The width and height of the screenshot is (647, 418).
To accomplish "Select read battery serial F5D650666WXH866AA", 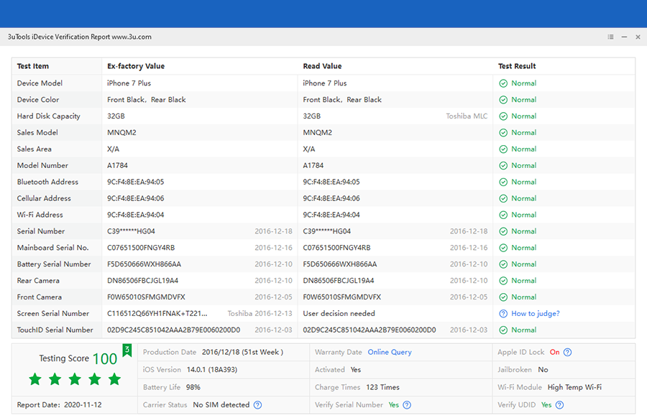I will pyautogui.click(x=340, y=264).
